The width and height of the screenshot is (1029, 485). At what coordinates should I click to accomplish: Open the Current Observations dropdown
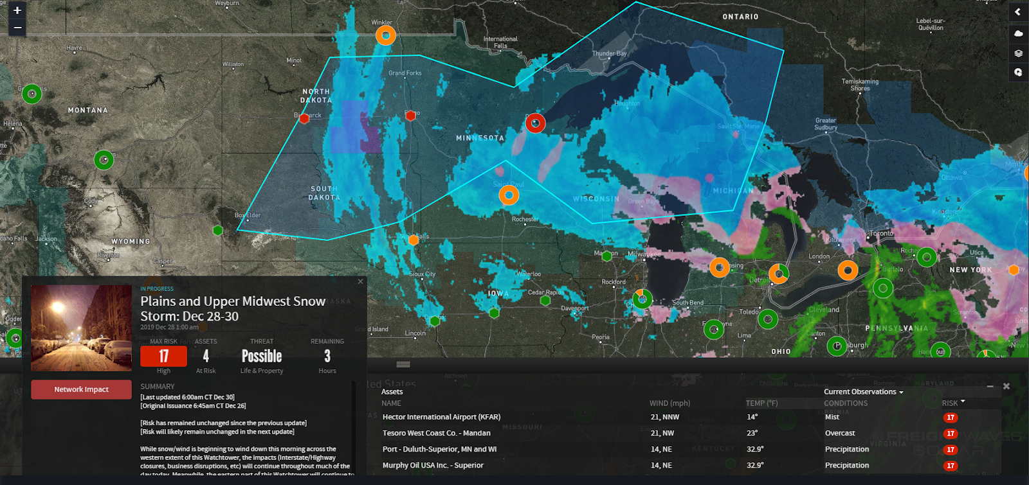click(x=864, y=392)
